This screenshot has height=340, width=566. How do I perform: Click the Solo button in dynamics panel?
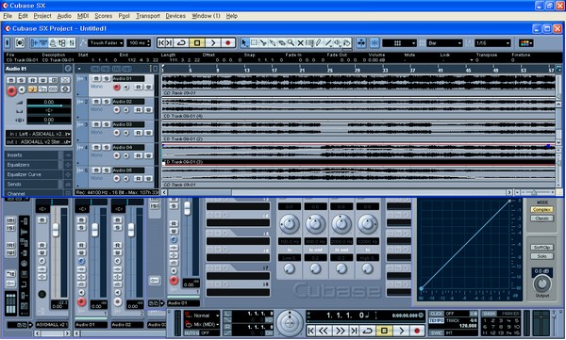coord(541,256)
